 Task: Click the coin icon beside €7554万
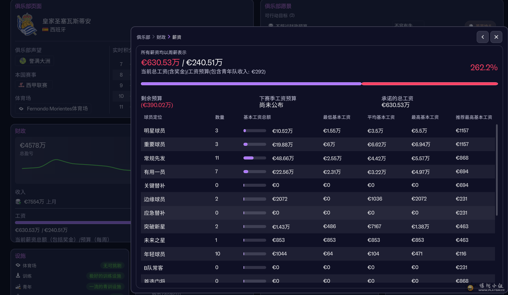pos(18,202)
